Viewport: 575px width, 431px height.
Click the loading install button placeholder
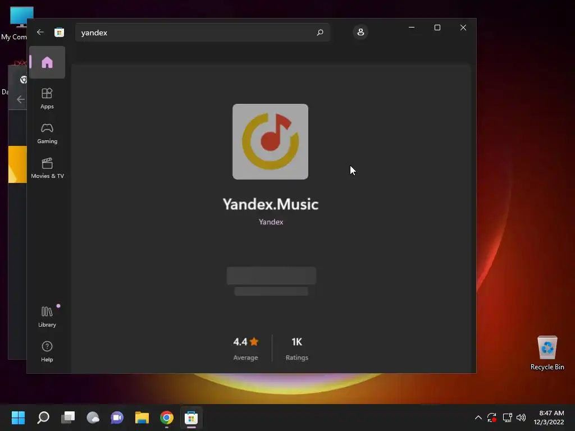point(271,276)
